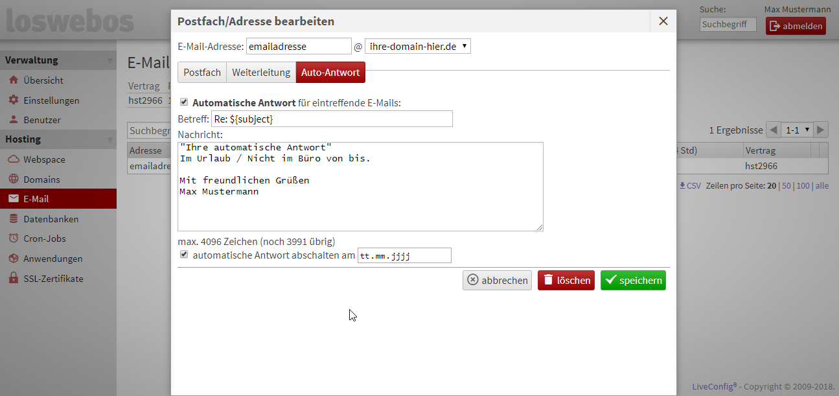Click the Domains globe icon
Screen dimensions: 839x396
(x=13, y=180)
